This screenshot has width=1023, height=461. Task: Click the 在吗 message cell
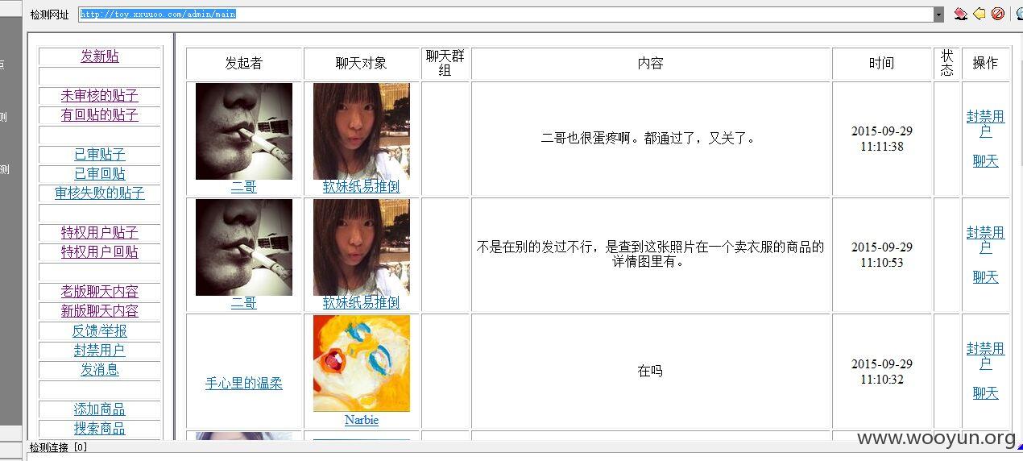[650, 372]
